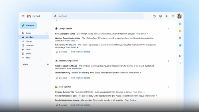Open the green phone side panel icon

click(180, 38)
